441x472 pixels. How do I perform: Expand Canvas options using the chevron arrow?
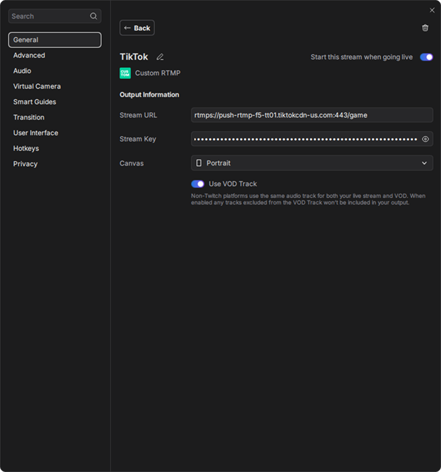click(x=424, y=163)
